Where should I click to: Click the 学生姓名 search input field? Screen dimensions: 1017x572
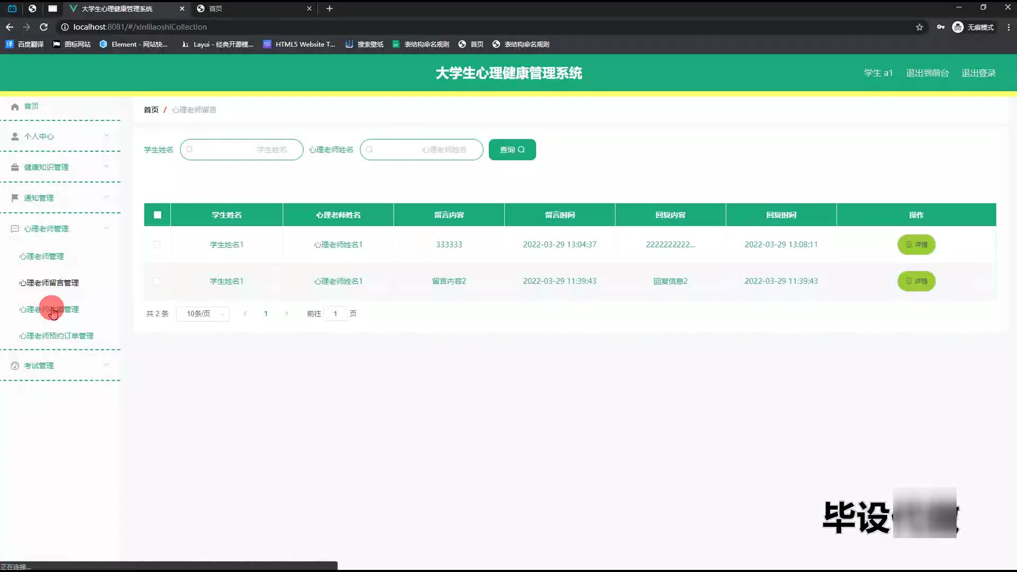pos(242,150)
